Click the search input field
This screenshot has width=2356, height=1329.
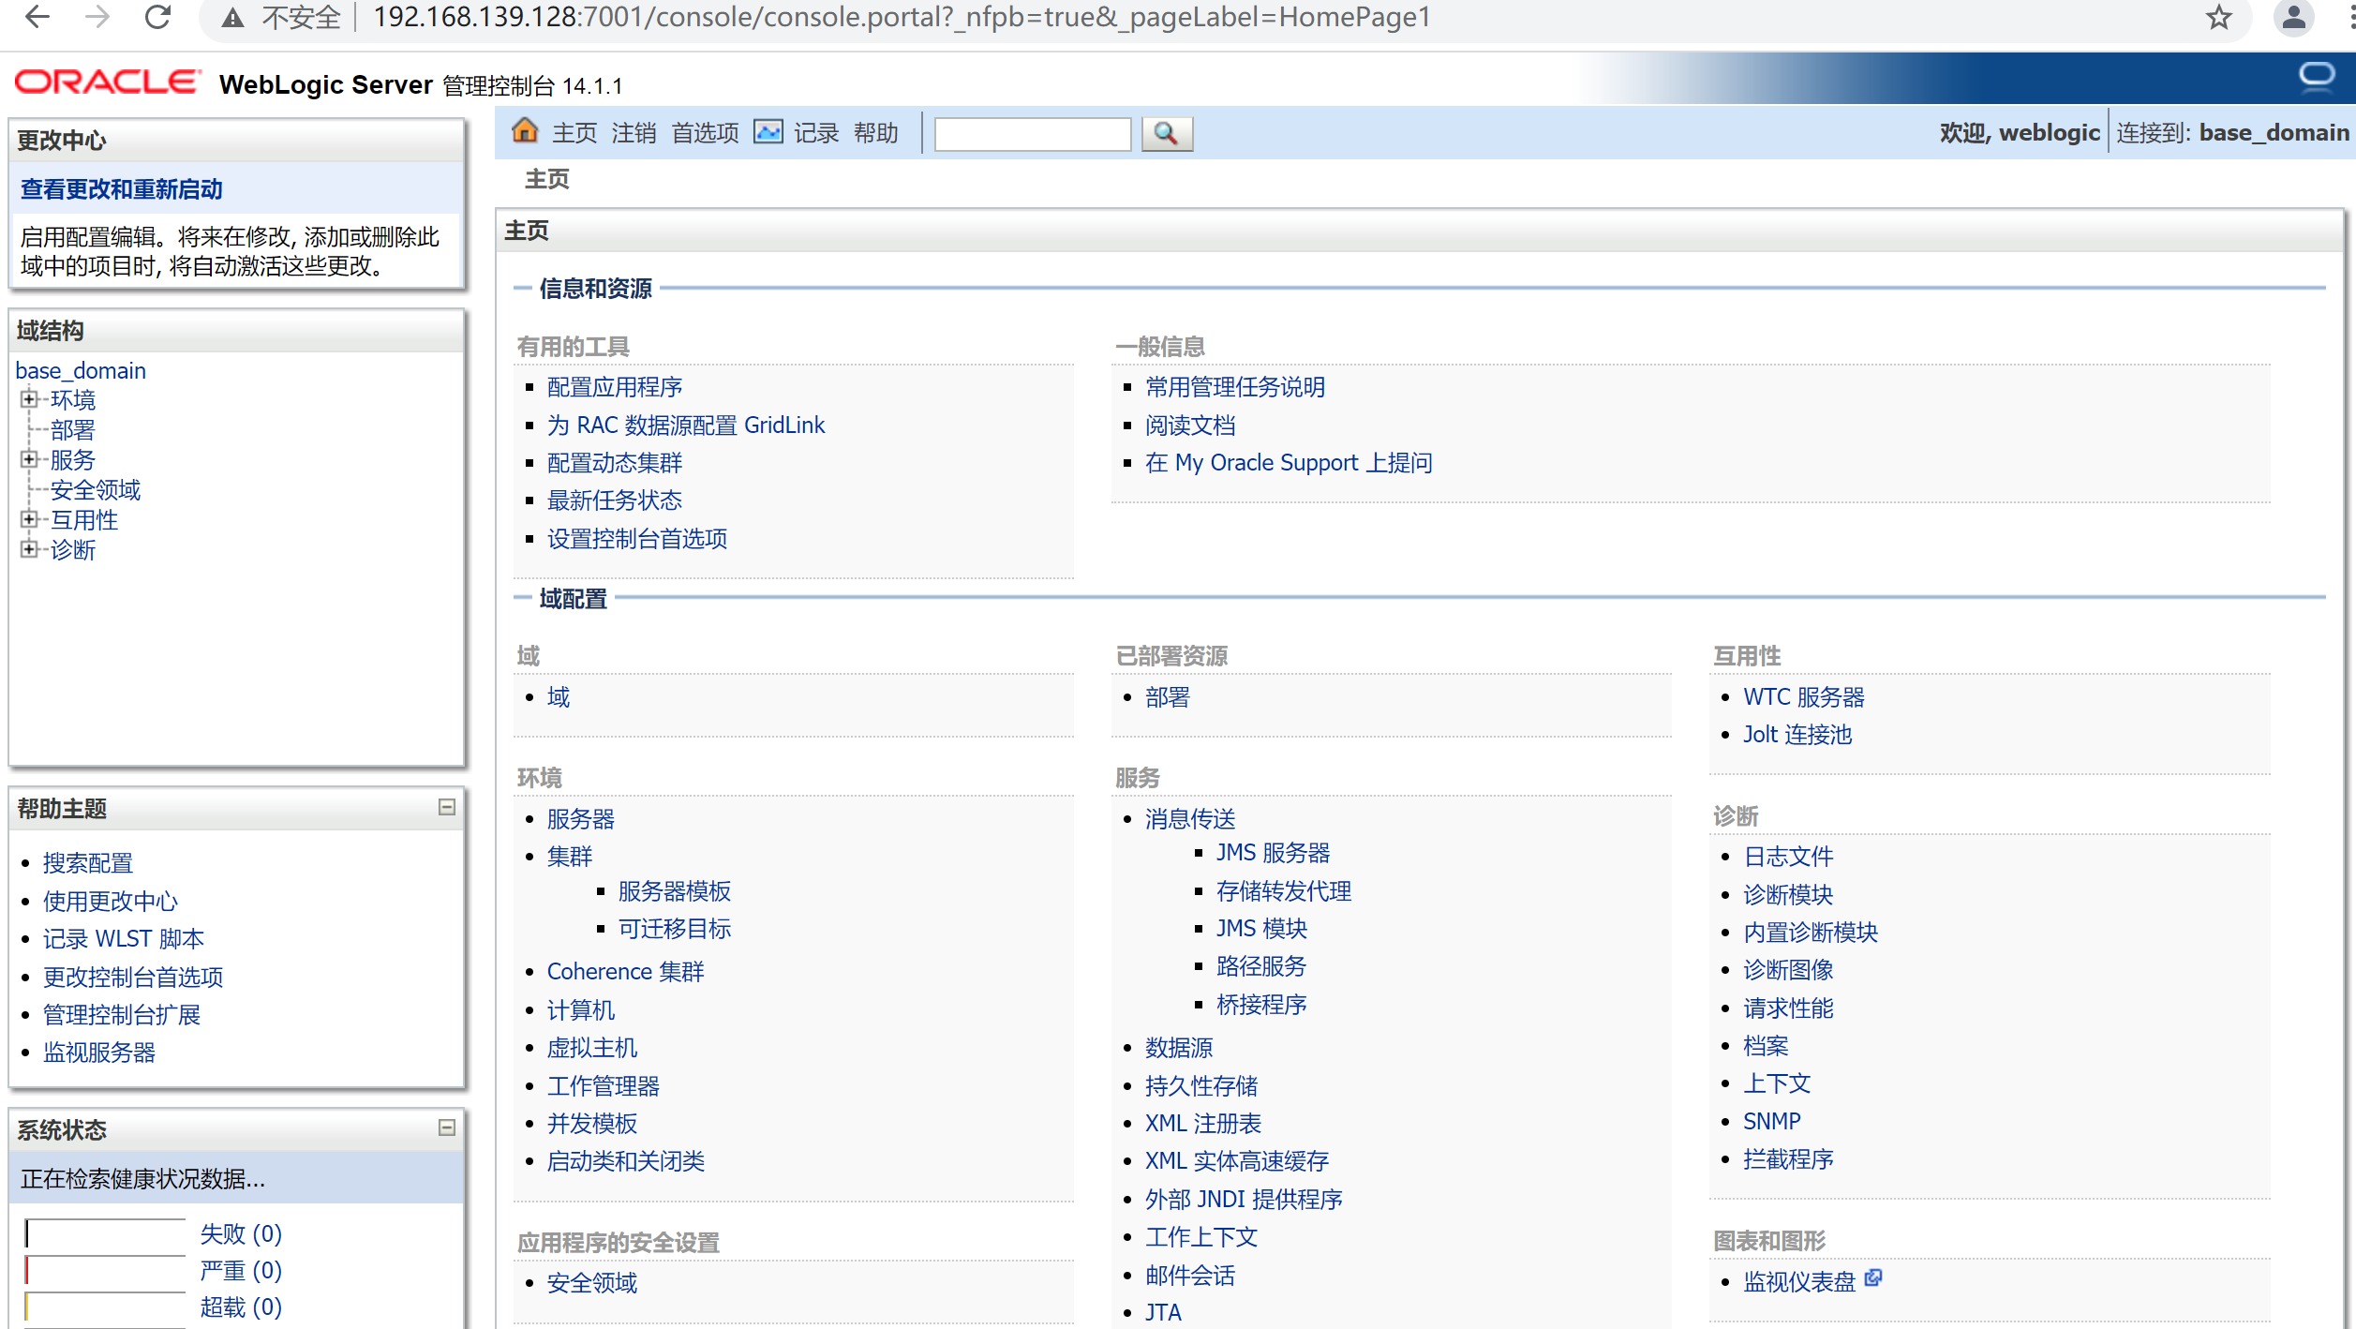1033,134
